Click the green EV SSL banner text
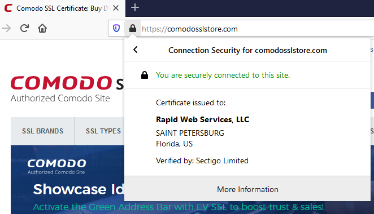 click(179, 207)
